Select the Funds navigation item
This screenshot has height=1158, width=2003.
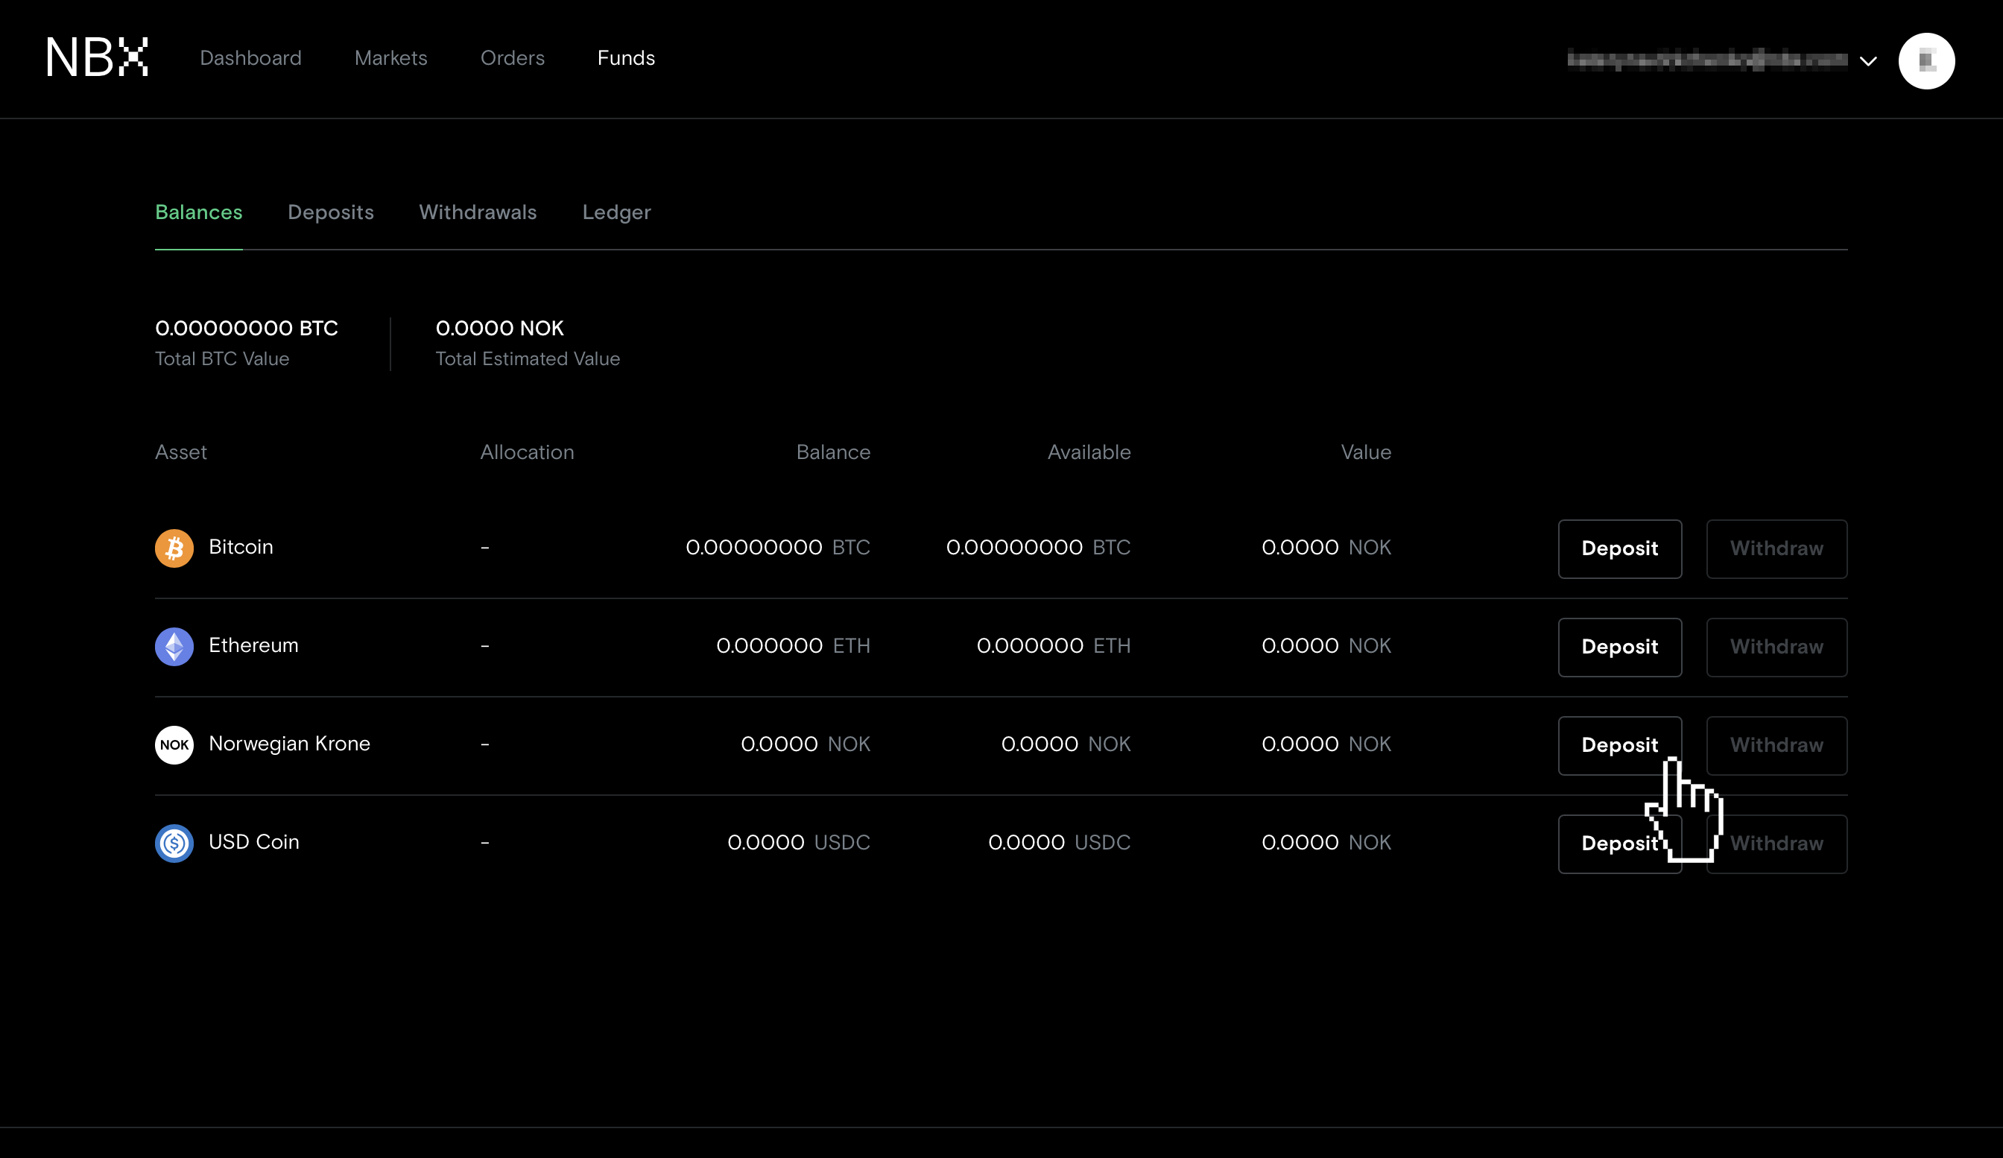(x=625, y=58)
